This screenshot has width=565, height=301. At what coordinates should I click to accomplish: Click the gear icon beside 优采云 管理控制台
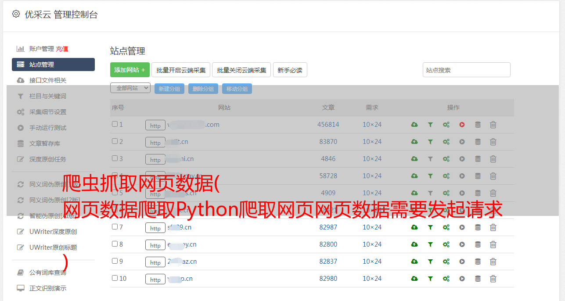16,14
